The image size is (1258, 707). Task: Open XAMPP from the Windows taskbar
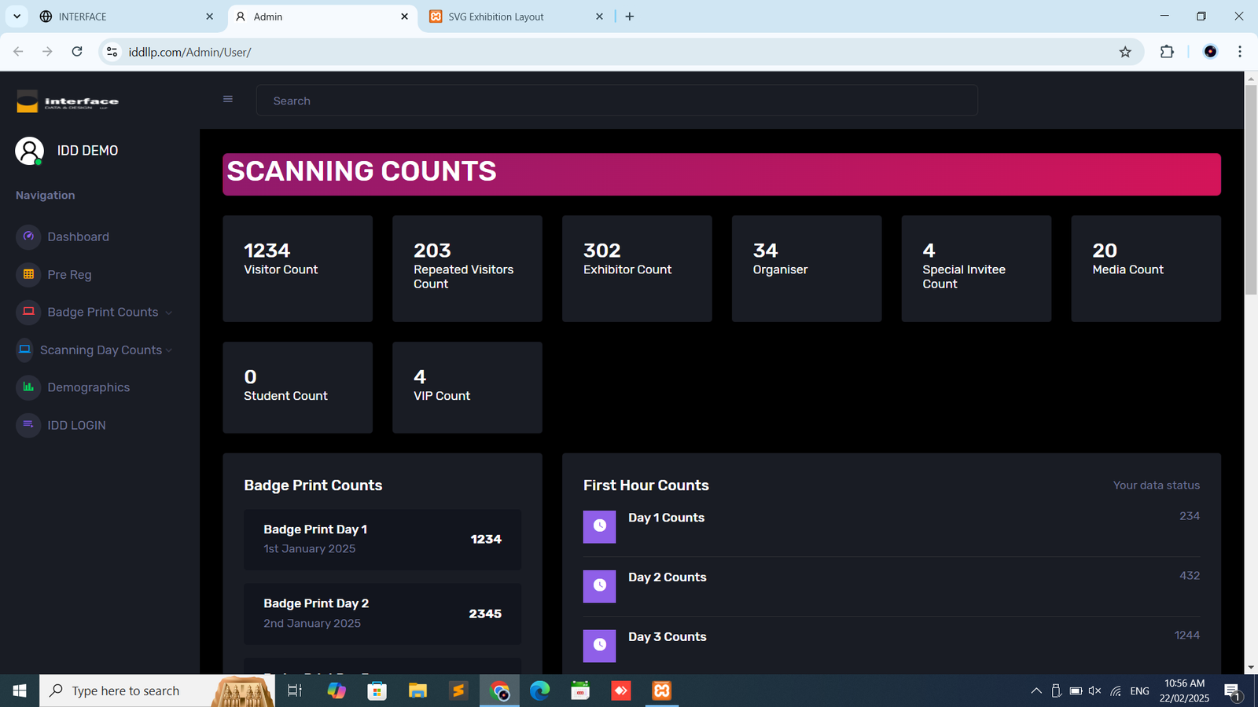[661, 691]
